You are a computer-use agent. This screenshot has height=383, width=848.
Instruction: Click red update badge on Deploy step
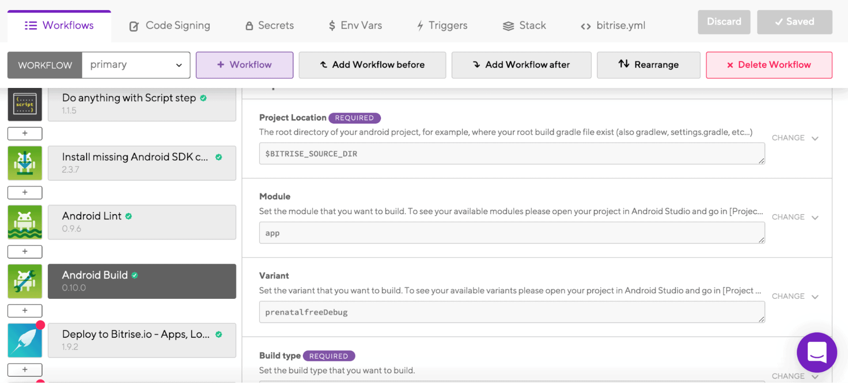pos(41,325)
